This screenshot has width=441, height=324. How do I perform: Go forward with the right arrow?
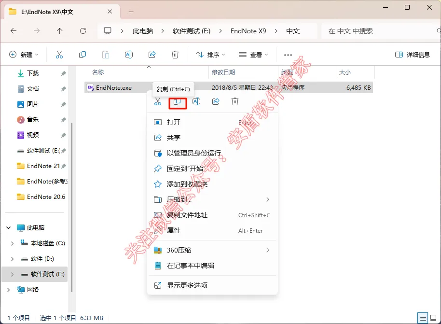(37, 31)
